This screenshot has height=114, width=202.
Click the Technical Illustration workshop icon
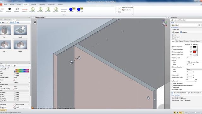172,20
